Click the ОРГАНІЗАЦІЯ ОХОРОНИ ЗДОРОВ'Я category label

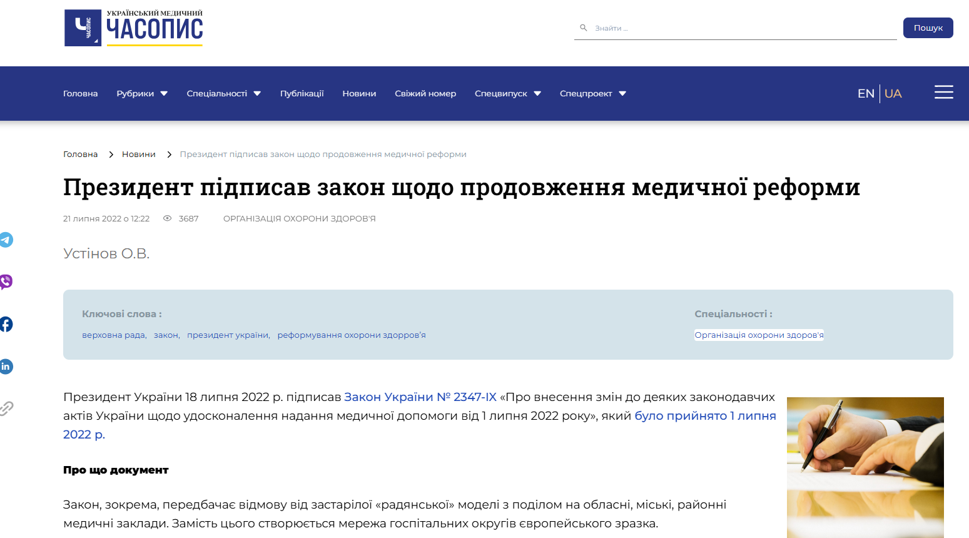(299, 218)
